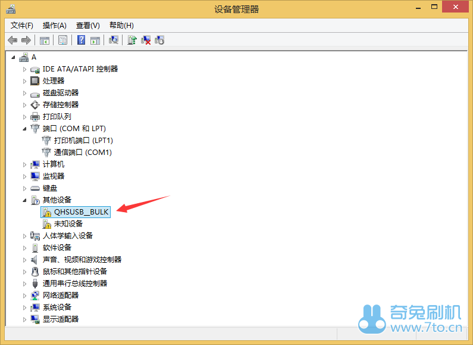Screen dimensions: 473x345
Task: Click the processor chip icon
Action: click(x=35, y=81)
